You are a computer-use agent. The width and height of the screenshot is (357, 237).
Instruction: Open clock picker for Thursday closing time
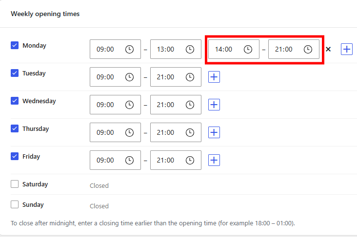(190, 132)
